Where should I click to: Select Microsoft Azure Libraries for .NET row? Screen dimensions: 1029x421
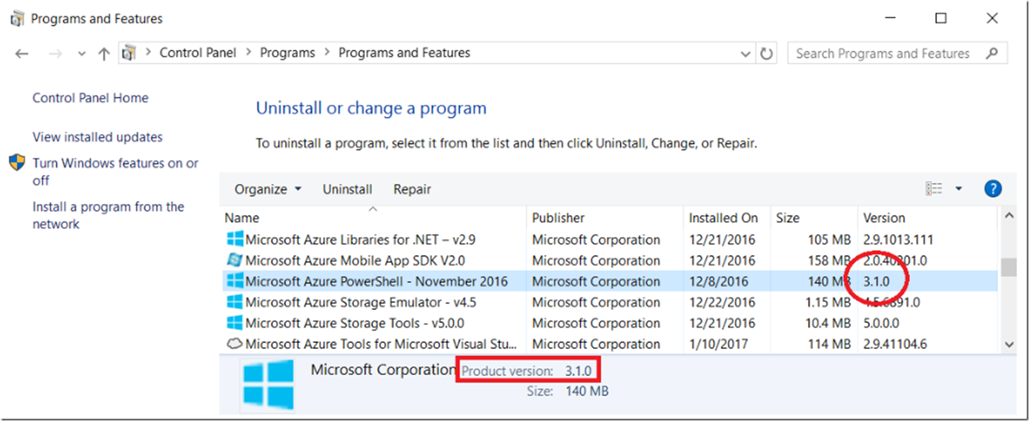tap(610, 240)
